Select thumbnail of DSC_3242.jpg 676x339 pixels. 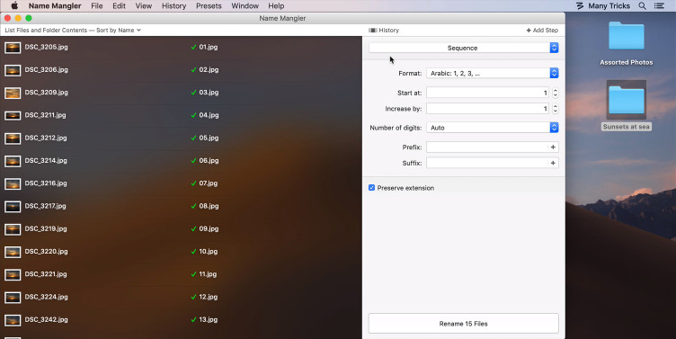[x=13, y=320]
